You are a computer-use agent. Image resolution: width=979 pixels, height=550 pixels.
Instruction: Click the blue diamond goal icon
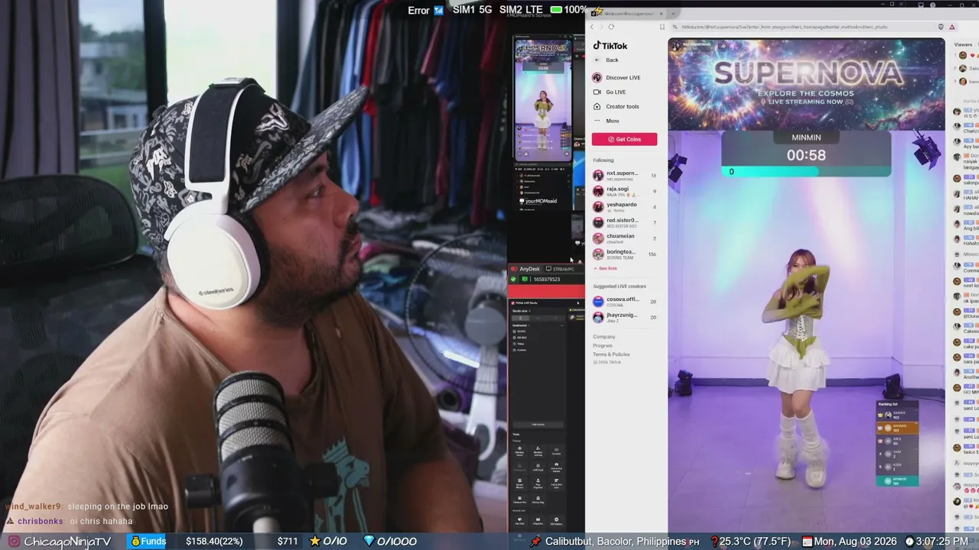(369, 542)
